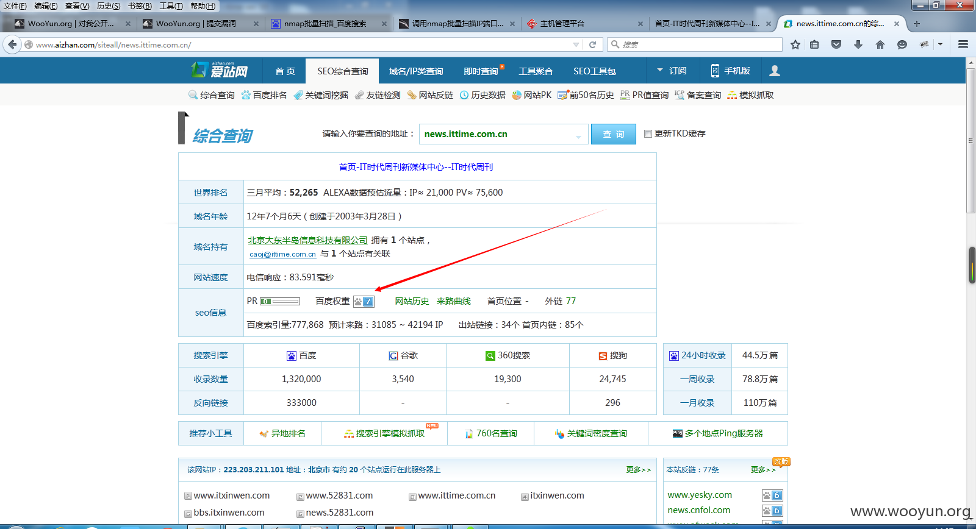976x529 pixels.
Task: Select the 主机管理平台 browser tab
Action: (x=585, y=24)
